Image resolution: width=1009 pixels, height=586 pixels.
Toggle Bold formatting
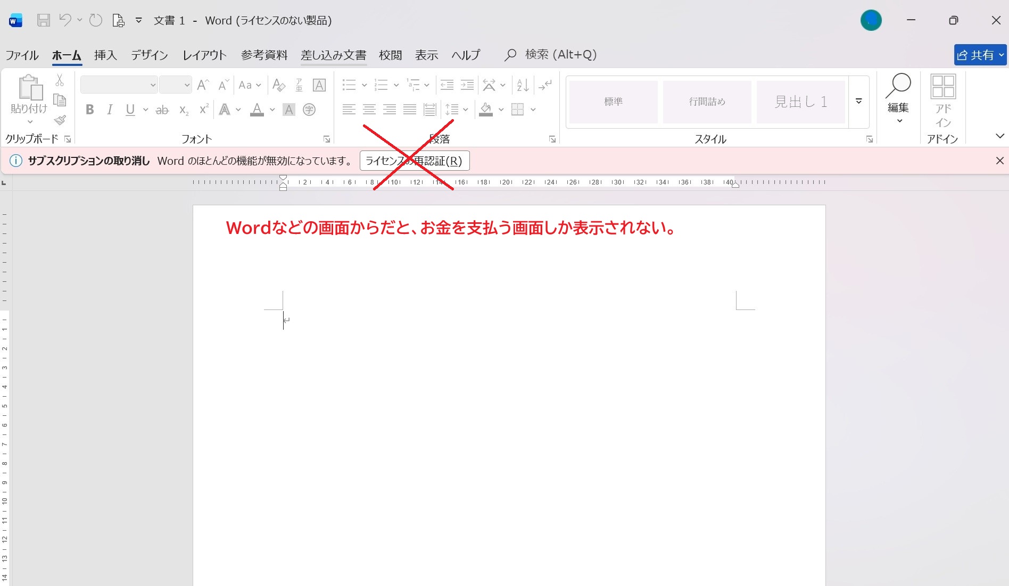click(x=90, y=110)
